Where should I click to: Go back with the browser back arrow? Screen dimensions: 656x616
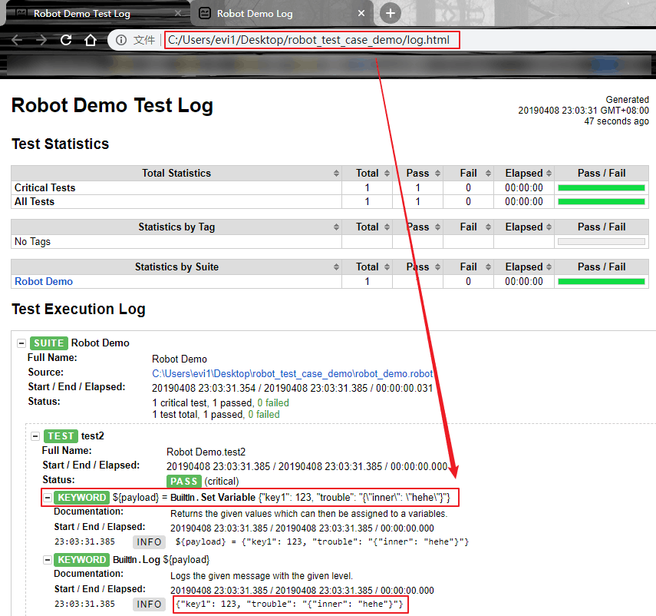[17, 40]
